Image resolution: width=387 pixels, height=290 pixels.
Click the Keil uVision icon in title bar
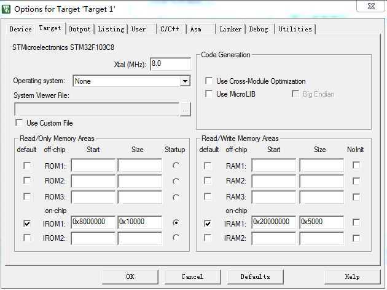tap(6, 9)
